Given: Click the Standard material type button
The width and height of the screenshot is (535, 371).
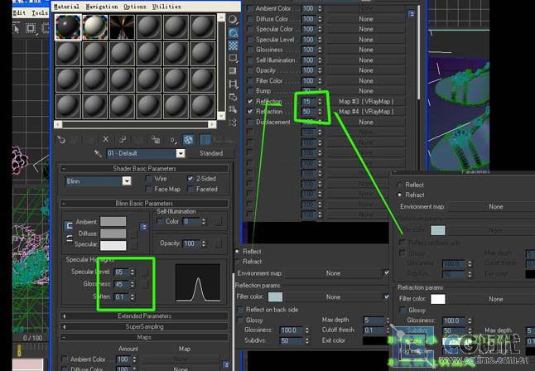Looking at the screenshot, I should coord(210,153).
